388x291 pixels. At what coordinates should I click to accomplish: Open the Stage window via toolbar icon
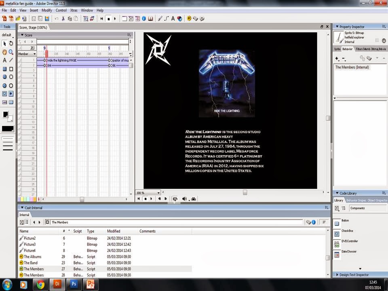(124, 19)
